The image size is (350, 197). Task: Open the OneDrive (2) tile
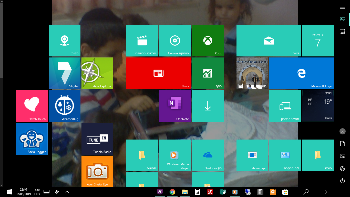pyautogui.click(x=208, y=155)
